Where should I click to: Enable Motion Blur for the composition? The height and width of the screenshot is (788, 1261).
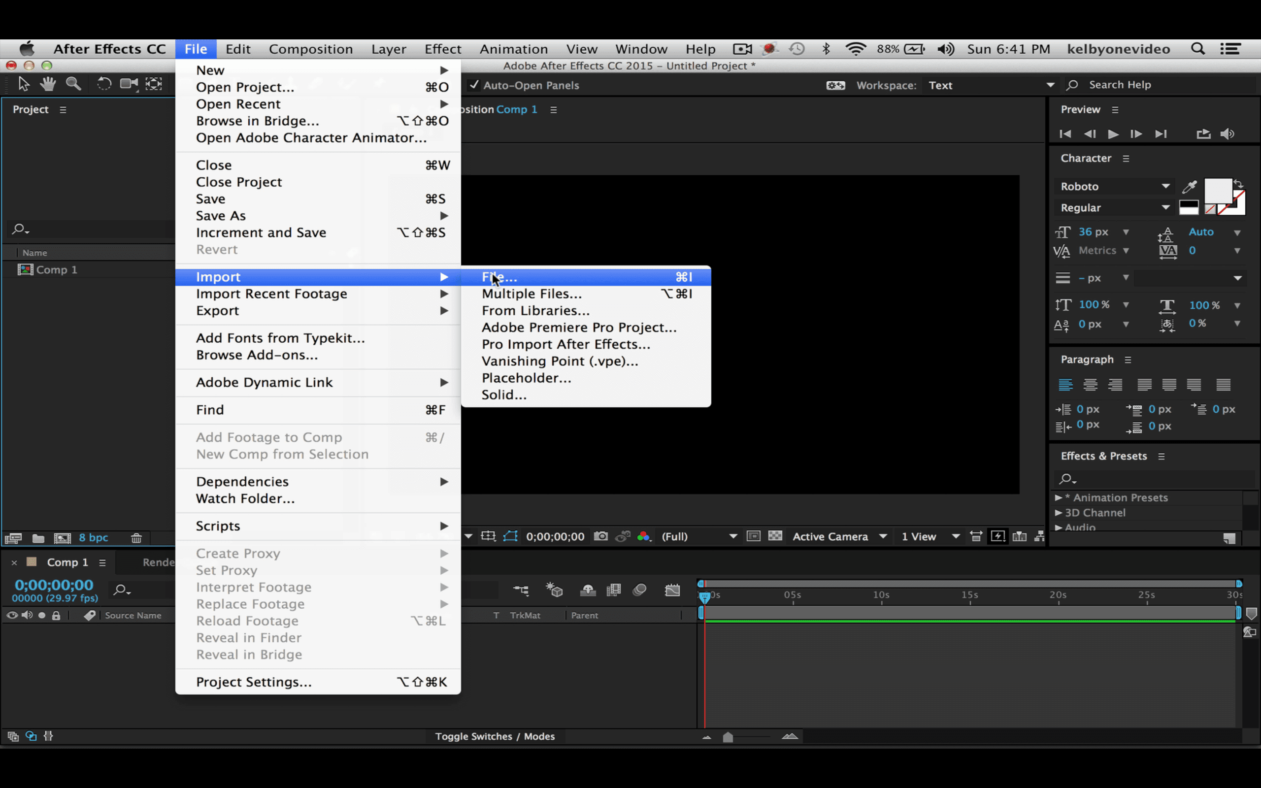click(x=640, y=590)
